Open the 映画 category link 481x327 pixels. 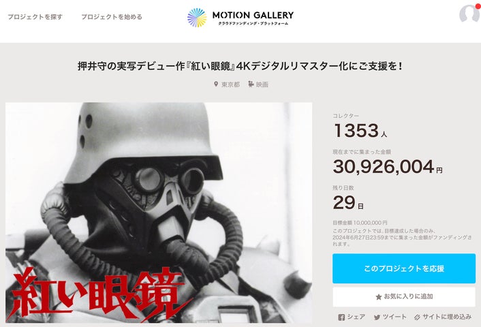click(262, 84)
